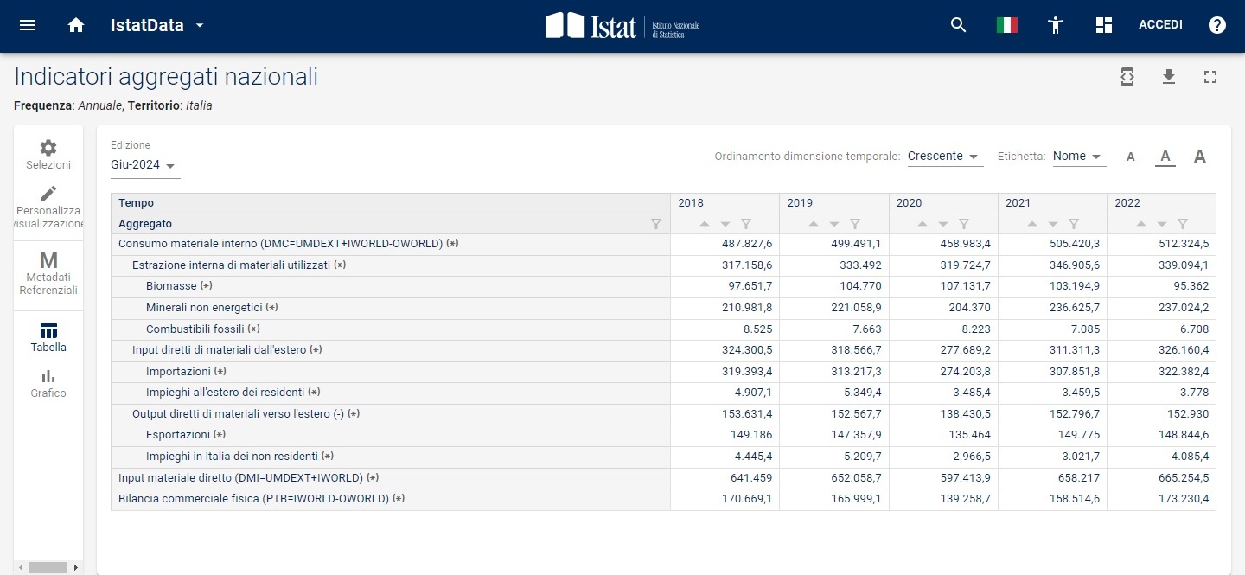Click Minerali non energetici row label
The height and width of the screenshot is (575, 1245).
point(204,308)
